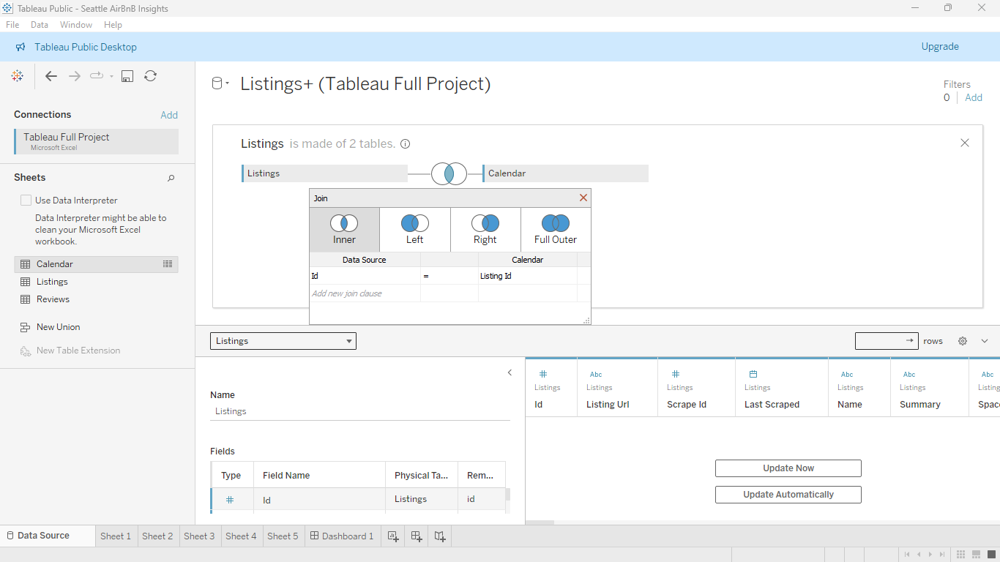Switch to the Sheet 2 tab

[157, 536]
